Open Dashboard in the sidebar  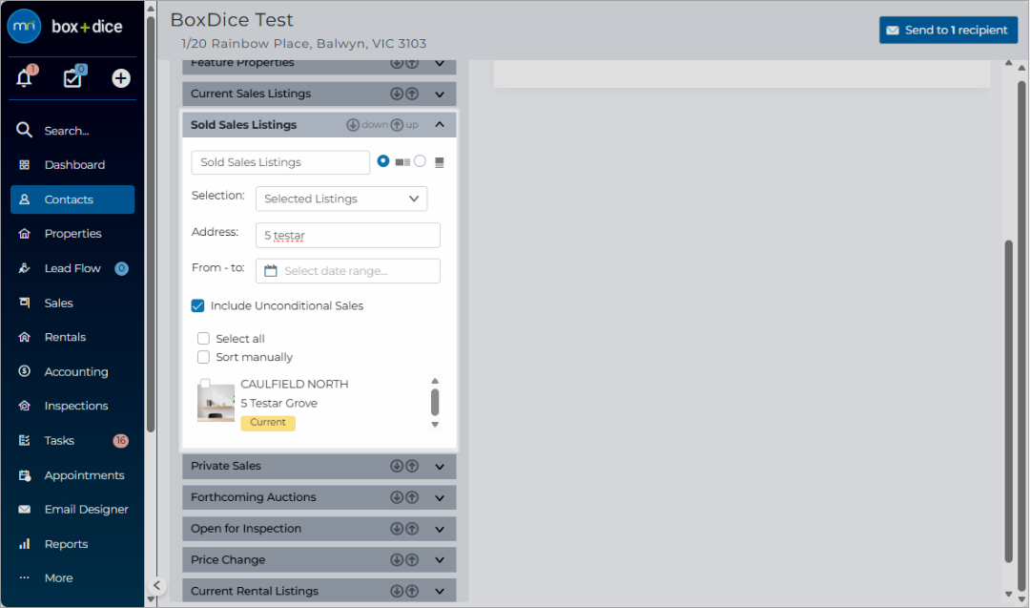(x=72, y=165)
